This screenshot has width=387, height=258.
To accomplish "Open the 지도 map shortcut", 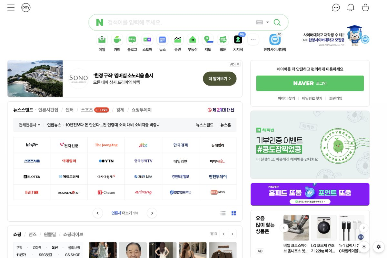I will pos(208,43).
